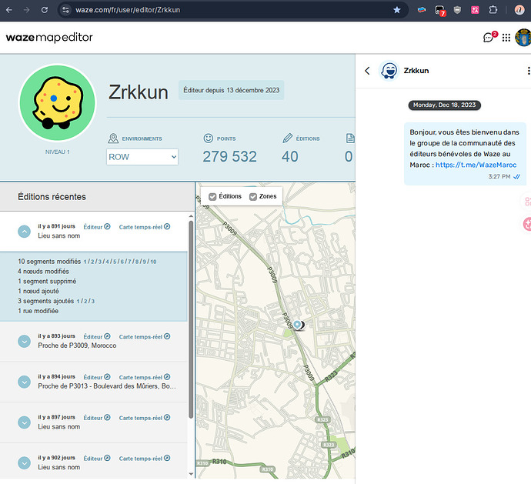Click the Éditions count 40

pyautogui.click(x=290, y=157)
